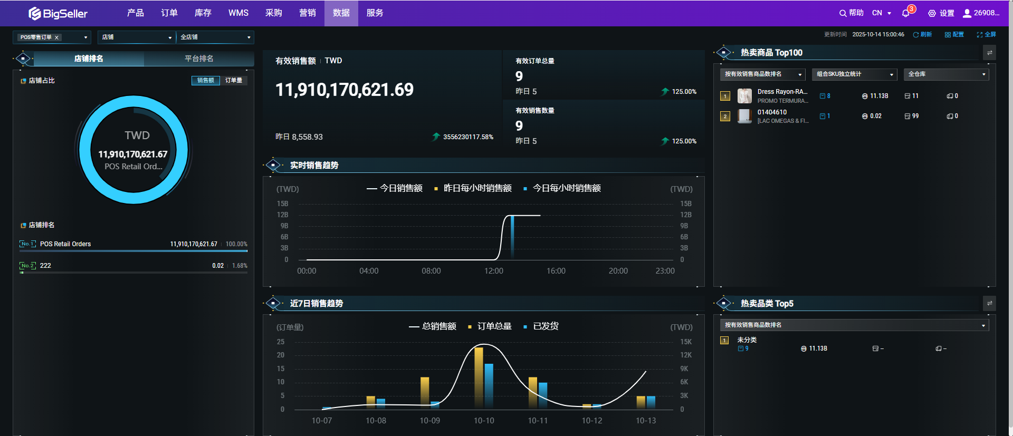Click swap icon in Top100 products header
This screenshot has height=436, width=1013.
click(989, 53)
